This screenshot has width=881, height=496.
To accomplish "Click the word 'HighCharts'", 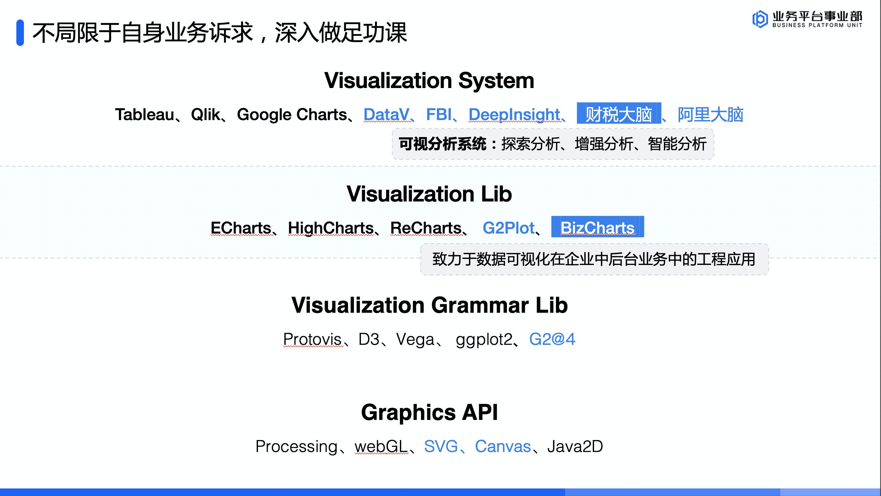I will pyautogui.click(x=331, y=228).
